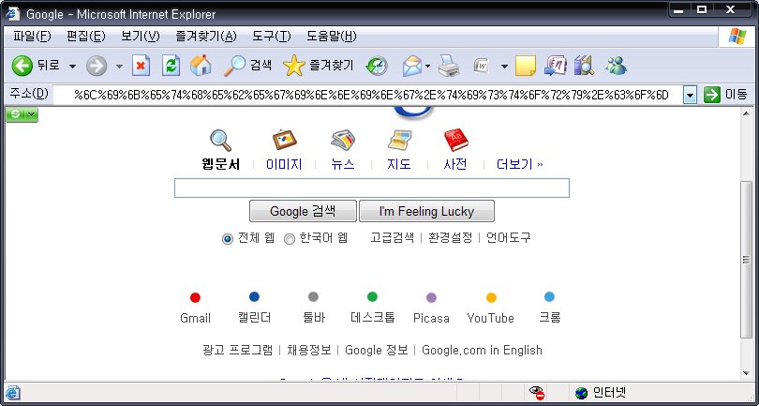Go back with the 뒤로 button

36,66
